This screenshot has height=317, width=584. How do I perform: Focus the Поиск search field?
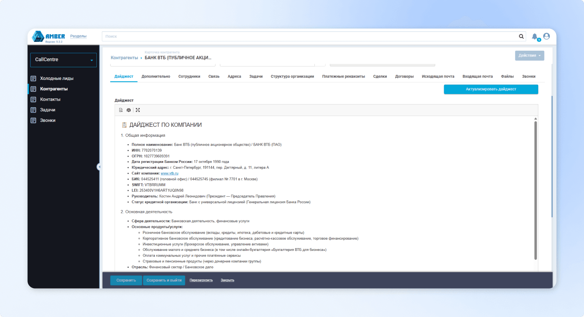[309, 37]
